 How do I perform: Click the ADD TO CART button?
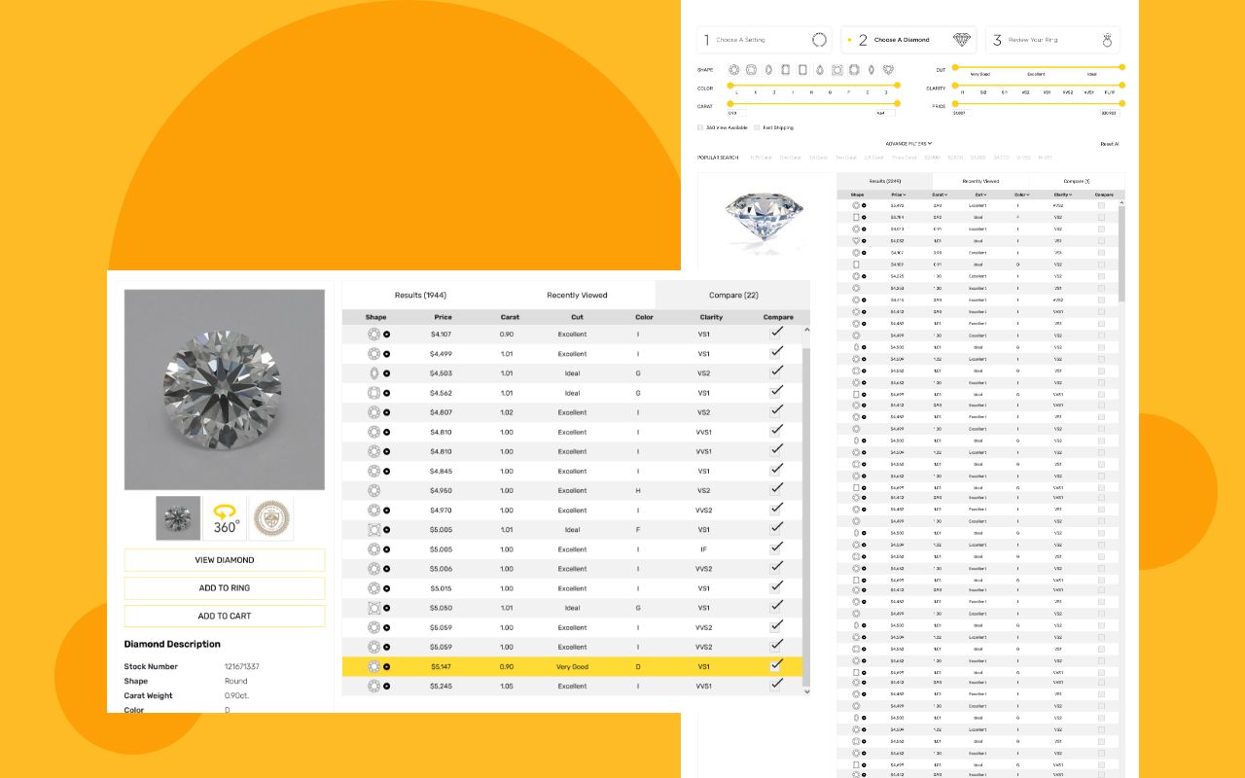point(225,616)
